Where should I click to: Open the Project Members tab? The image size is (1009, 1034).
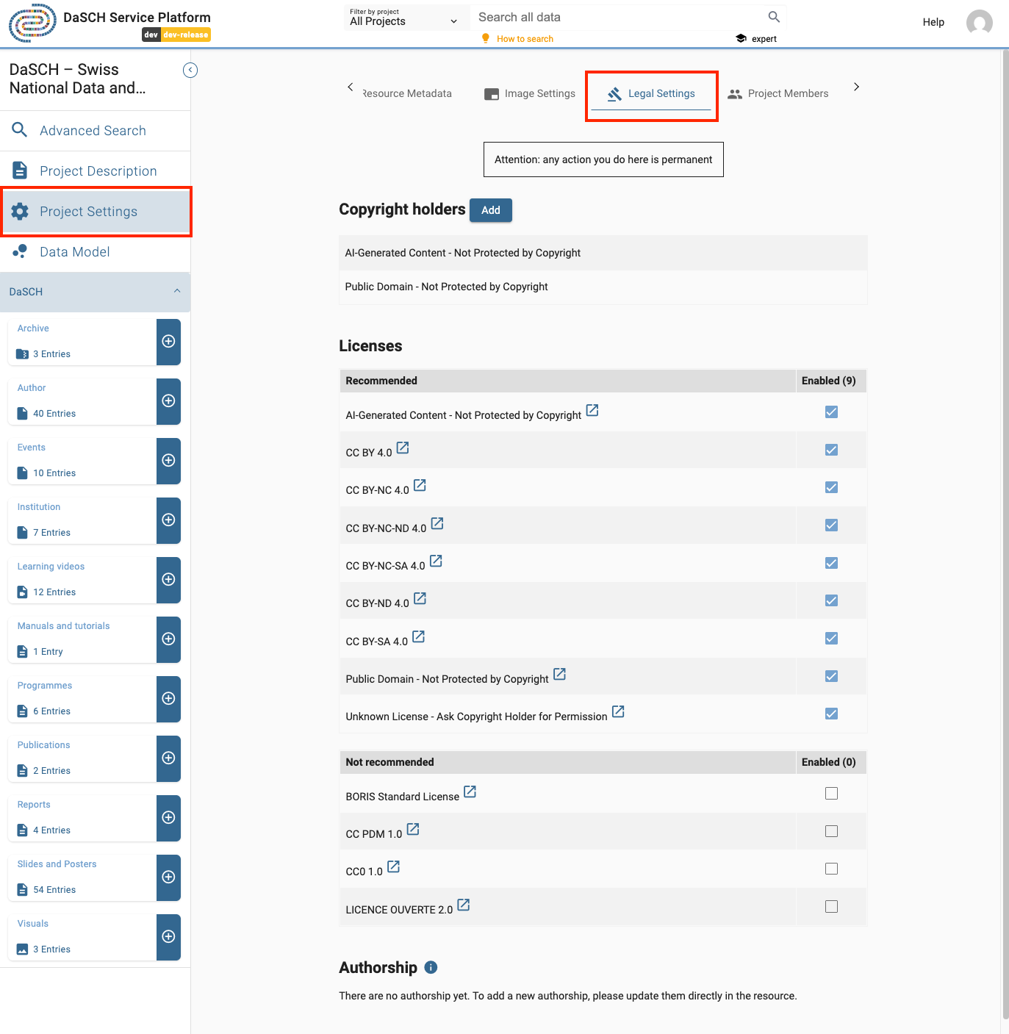778,93
